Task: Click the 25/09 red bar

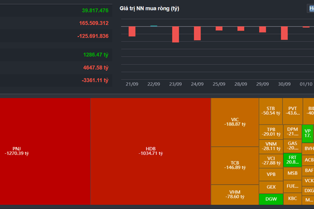Action: tap(219, 28)
